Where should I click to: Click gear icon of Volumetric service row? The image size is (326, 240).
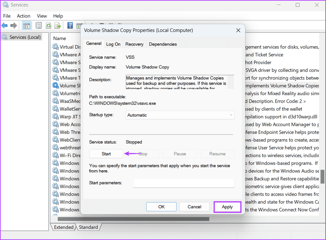pos(55,93)
